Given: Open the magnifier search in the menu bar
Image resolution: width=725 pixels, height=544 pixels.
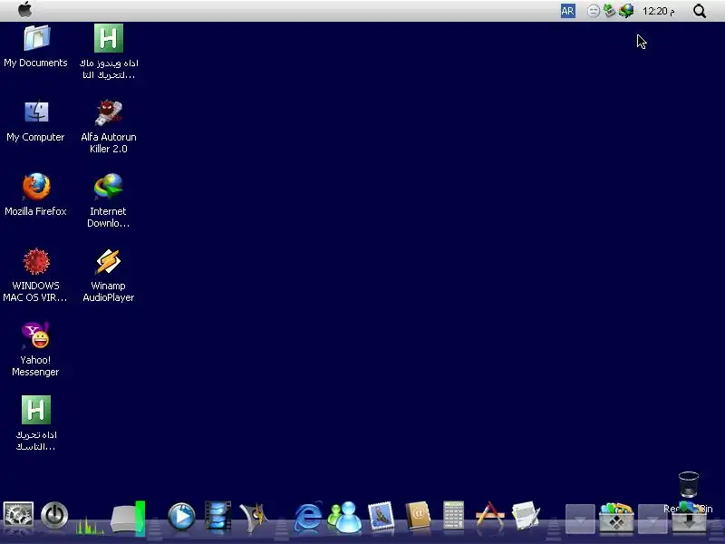Looking at the screenshot, I should [700, 11].
